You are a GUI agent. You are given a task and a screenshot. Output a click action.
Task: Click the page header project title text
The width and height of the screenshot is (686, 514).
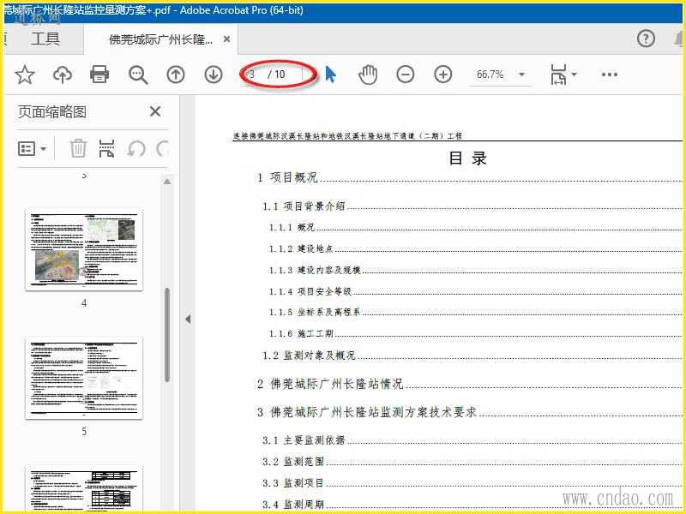347,136
